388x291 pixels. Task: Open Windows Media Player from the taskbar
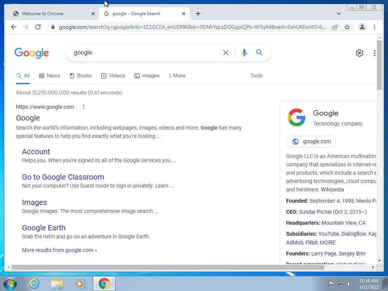pyautogui.click(x=80, y=284)
